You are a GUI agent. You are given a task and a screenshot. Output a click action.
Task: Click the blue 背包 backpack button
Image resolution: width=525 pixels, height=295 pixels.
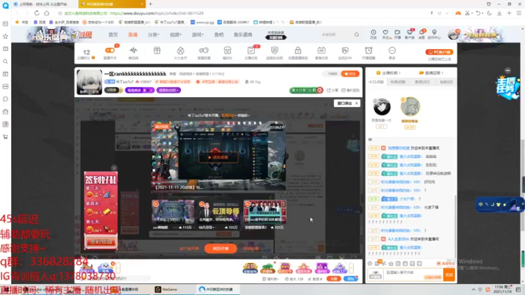coord(350,279)
